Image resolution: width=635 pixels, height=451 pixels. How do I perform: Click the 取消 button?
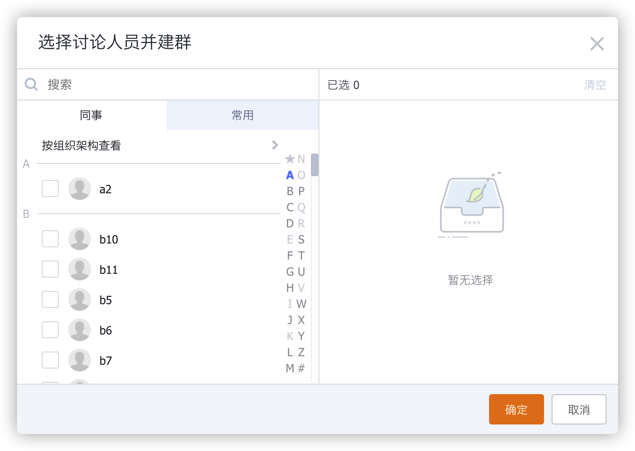[579, 409]
